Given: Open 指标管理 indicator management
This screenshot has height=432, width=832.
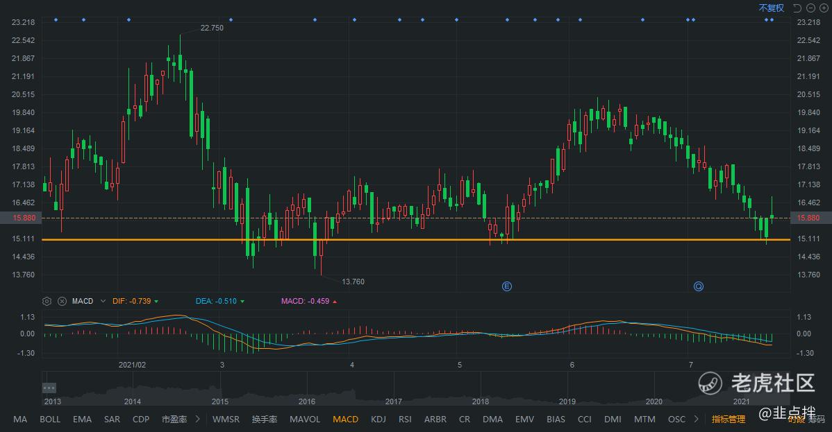Looking at the screenshot, I should [x=729, y=420].
